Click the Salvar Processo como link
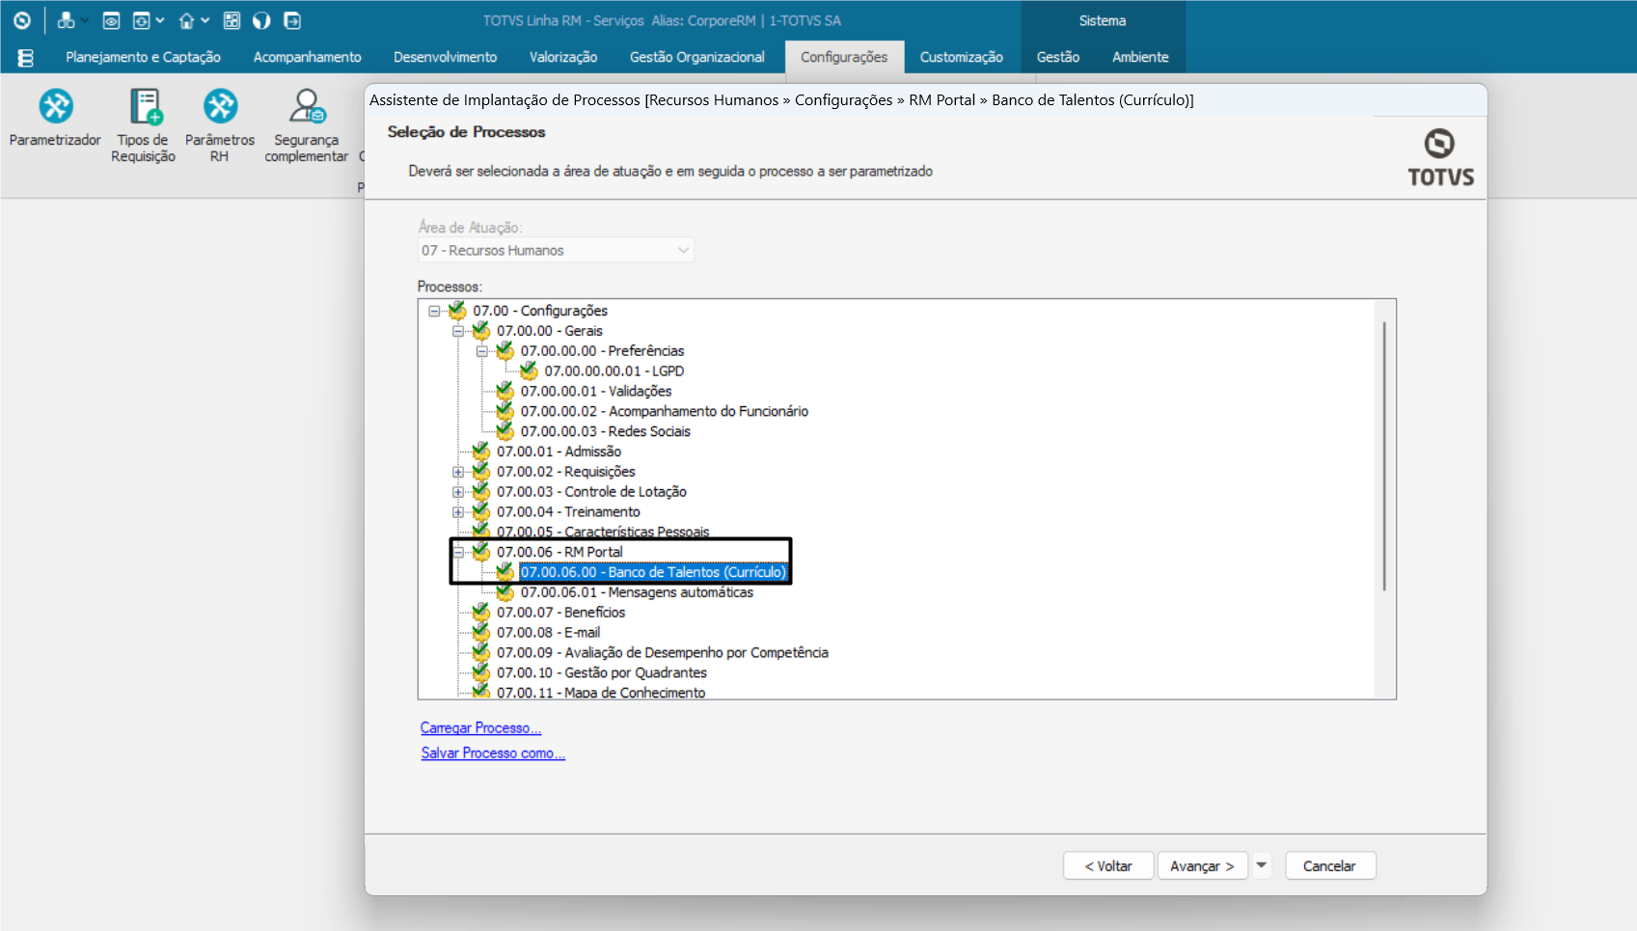This screenshot has width=1637, height=931. point(493,753)
